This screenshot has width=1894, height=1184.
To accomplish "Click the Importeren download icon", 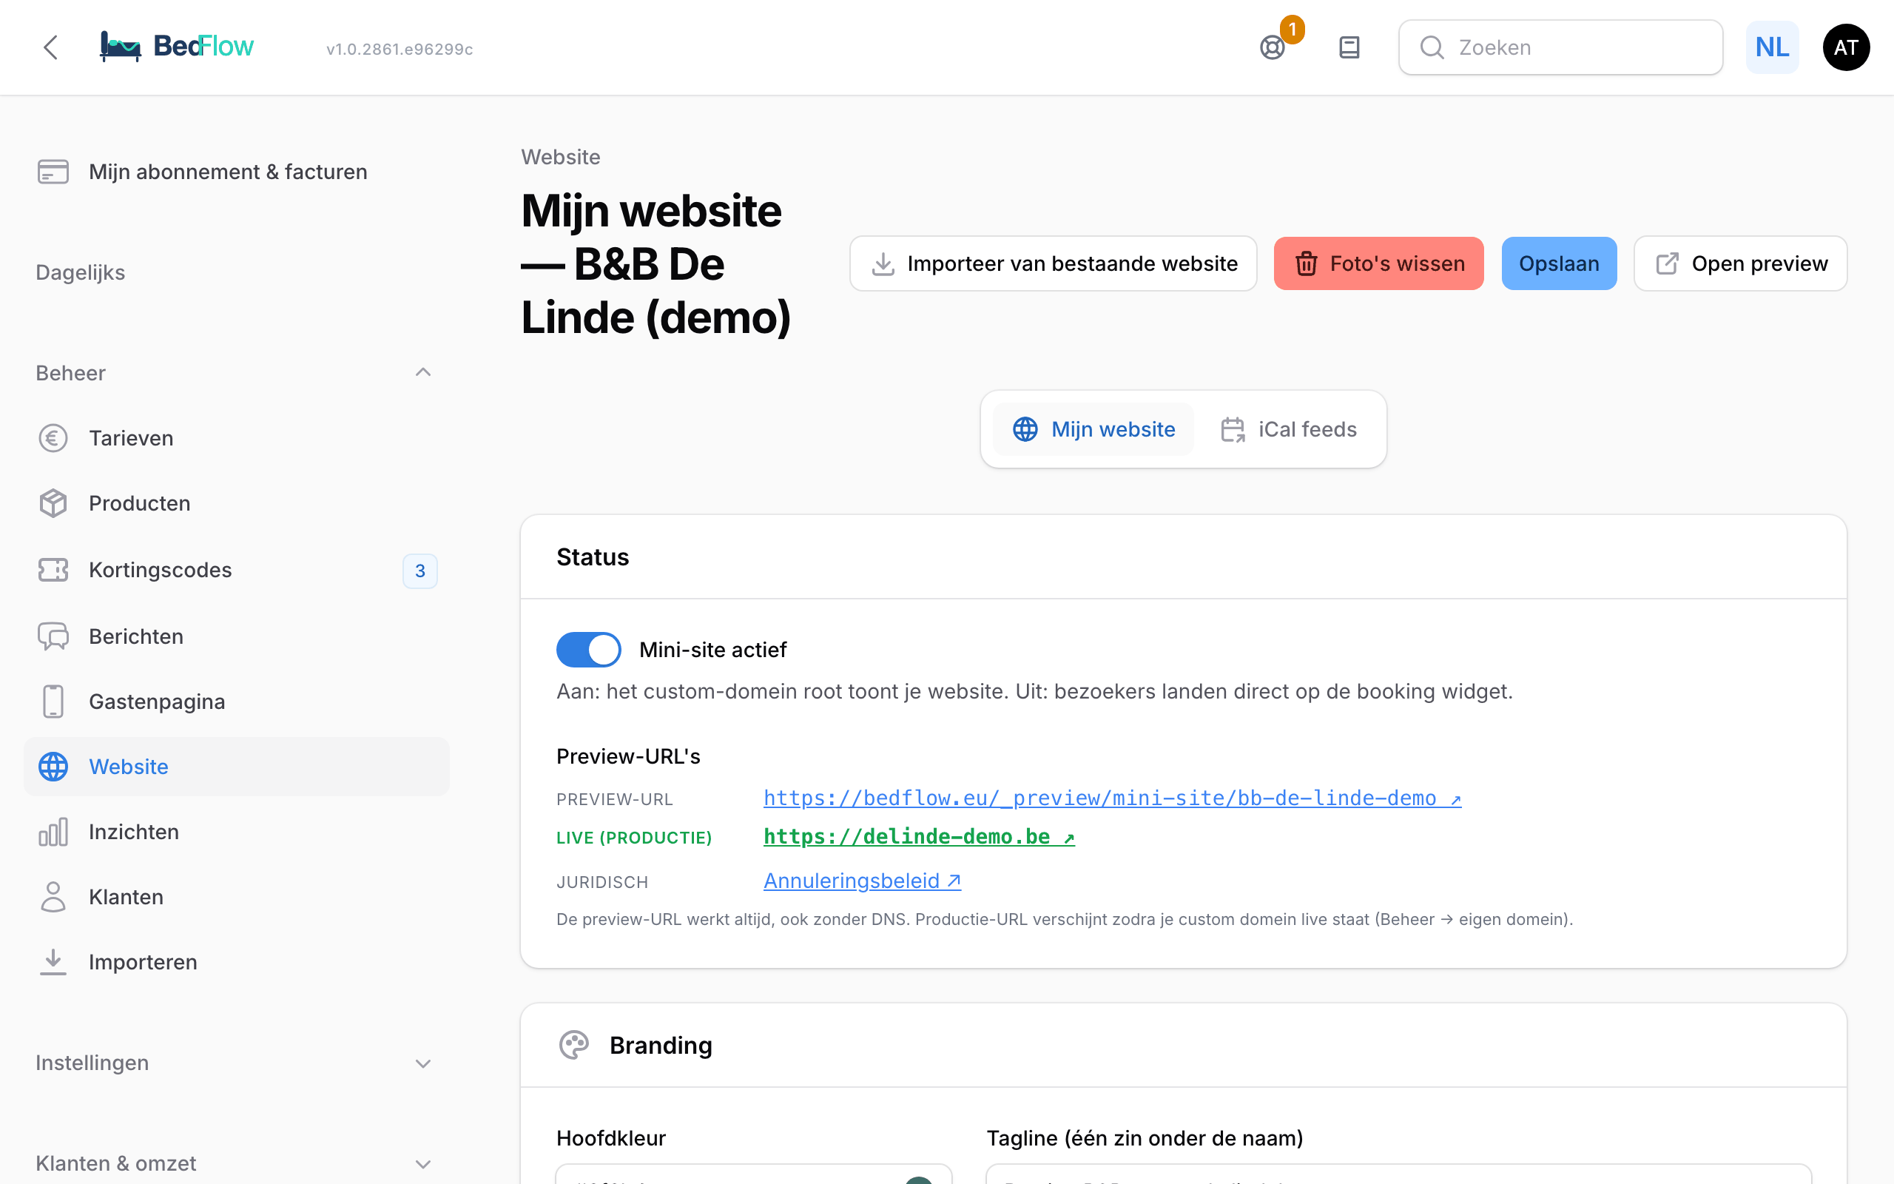I will tap(53, 961).
